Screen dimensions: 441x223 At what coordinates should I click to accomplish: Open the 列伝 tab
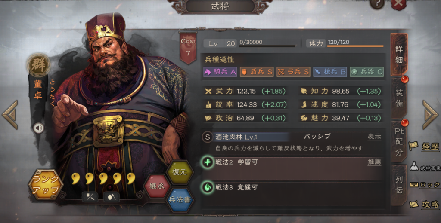coord(399,185)
